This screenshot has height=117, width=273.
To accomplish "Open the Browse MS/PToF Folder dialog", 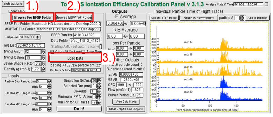I will click(74, 17).
